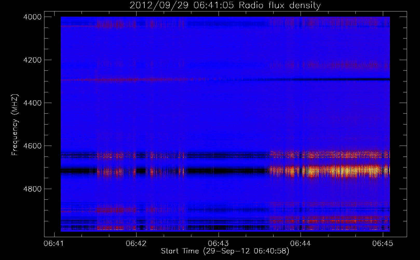
Task: Click the 4200 frequency tick label
Action: tap(32, 60)
